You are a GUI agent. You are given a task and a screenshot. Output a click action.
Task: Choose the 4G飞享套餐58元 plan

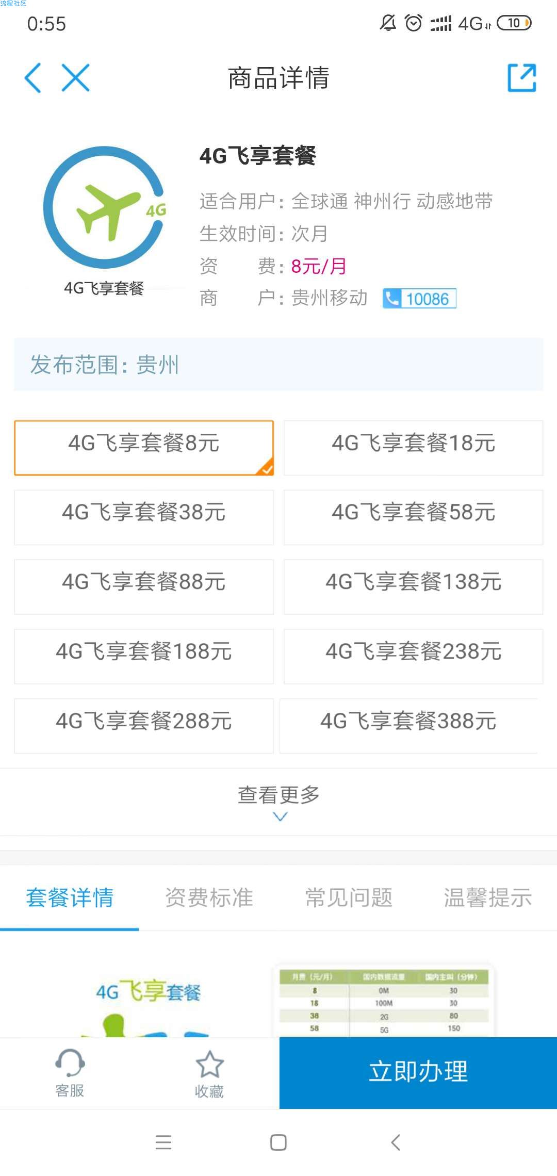pyautogui.click(x=413, y=517)
